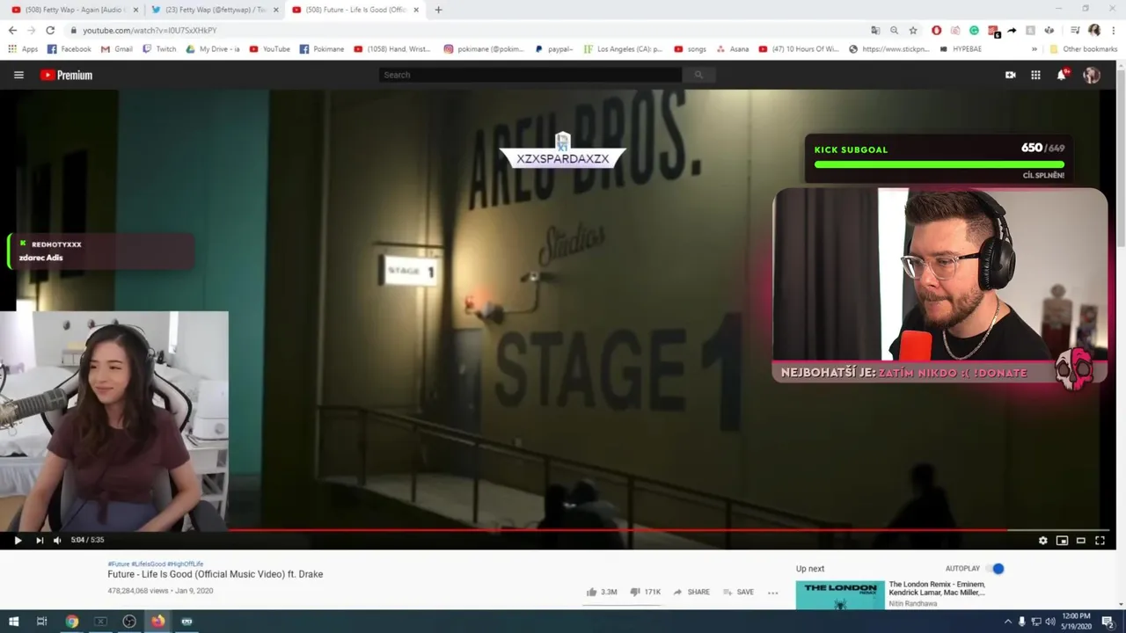1126x633 pixels.
Task: Play the YouTube video
Action: (18, 541)
